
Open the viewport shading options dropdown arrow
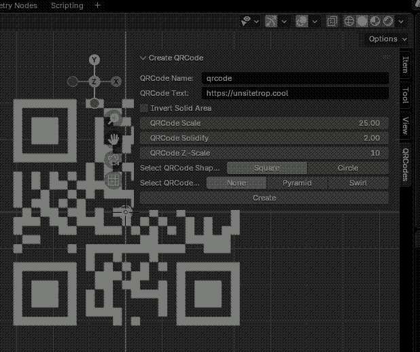coord(401,22)
